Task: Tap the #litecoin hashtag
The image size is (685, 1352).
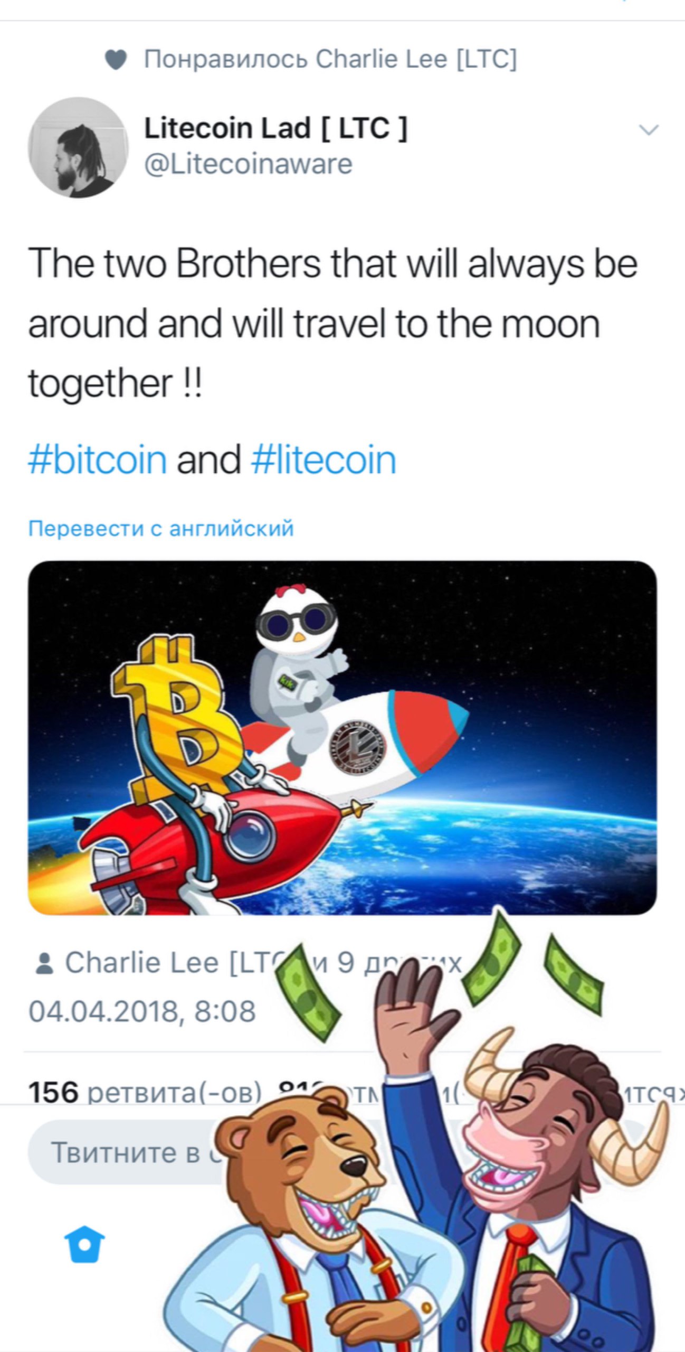Action: click(x=324, y=459)
